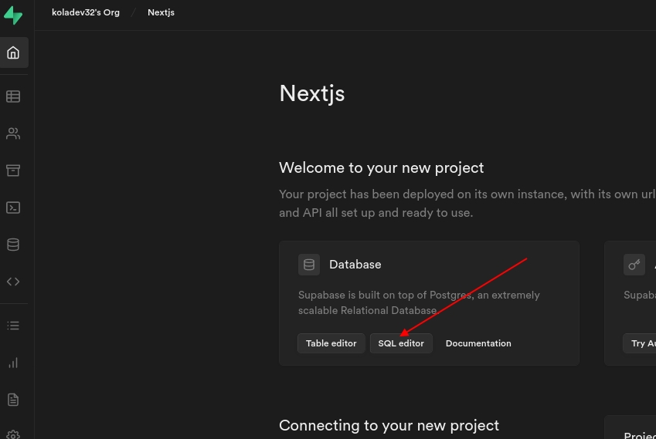Open the Authentication users sidebar icon

pyautogui.click(x=13, y=133)
